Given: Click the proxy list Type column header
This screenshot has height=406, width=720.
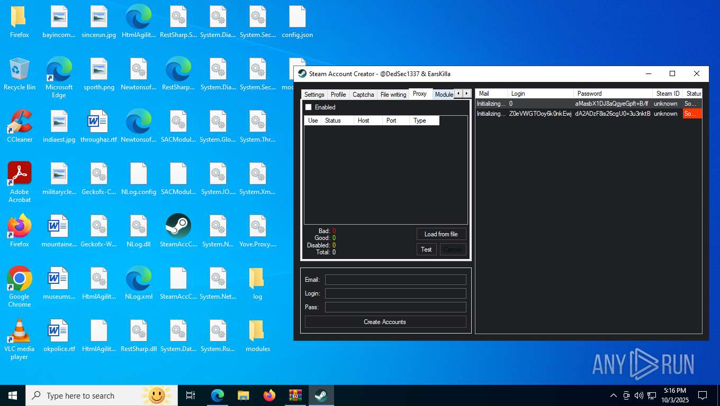Looking at the screenshot, I should click(425, 121).
